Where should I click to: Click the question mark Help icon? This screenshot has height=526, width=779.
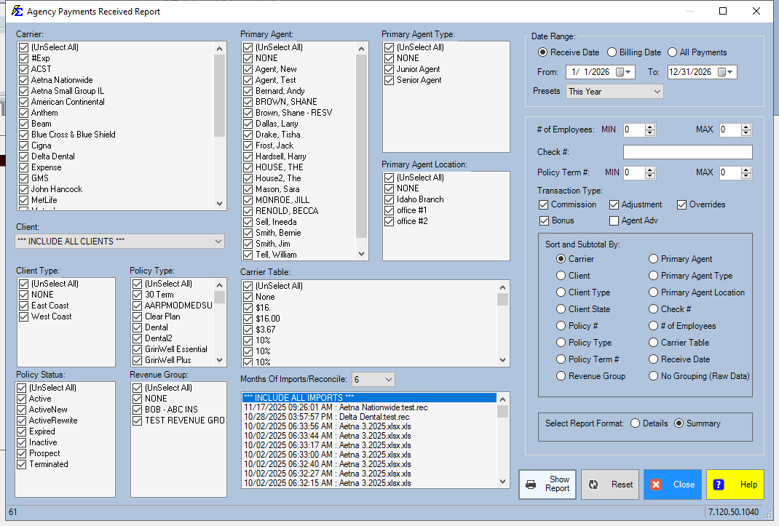pos(719,485)
